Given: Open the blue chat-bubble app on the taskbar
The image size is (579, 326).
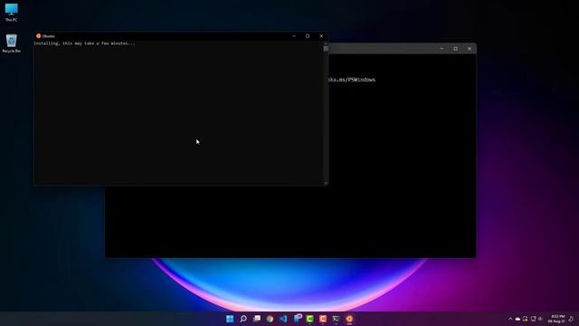Looking at the screenshot, I should pos(298,318).
